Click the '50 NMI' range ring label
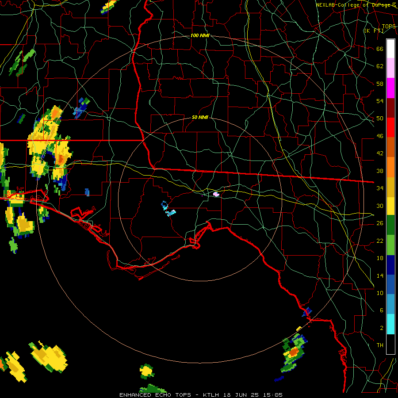The width and height of the screenshot is (398, 398). 200,117
